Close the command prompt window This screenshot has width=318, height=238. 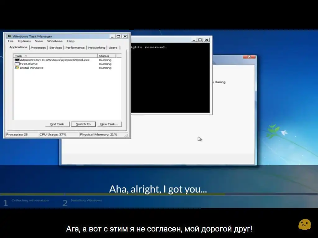pos(207,40)
